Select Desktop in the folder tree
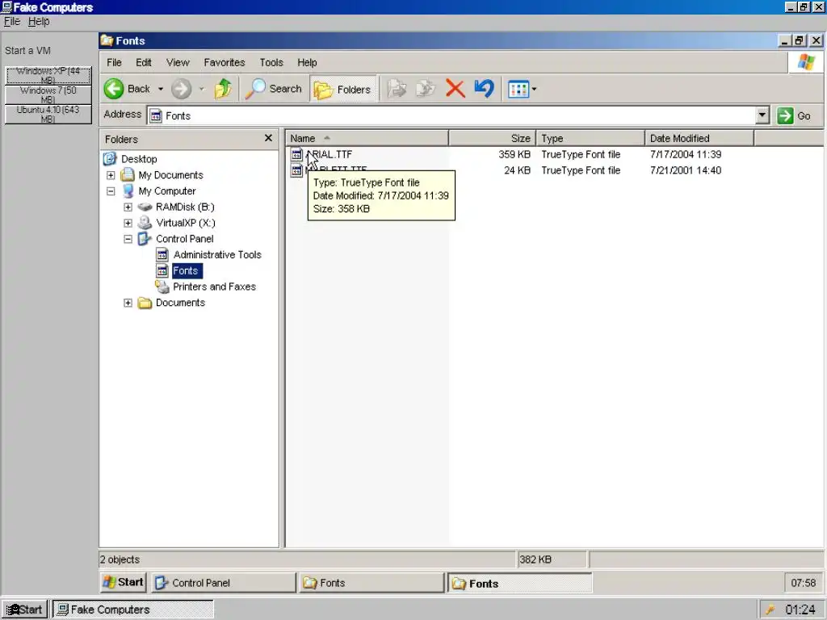 pyautogui.click(x=139, y=159)
